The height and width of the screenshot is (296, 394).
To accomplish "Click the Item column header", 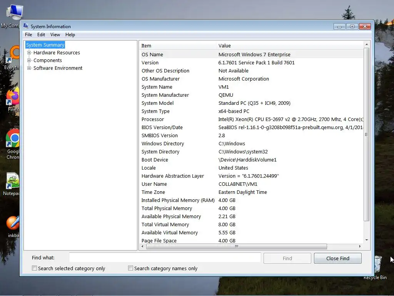I will tap(178, 45).
